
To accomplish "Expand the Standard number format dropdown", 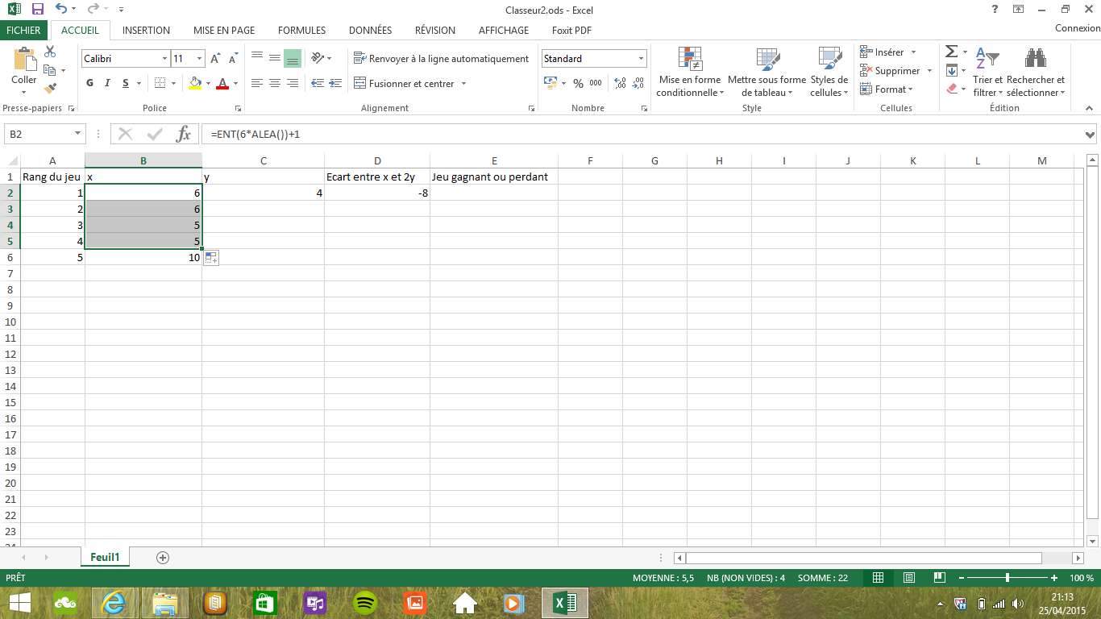I will tap(642, 59).
